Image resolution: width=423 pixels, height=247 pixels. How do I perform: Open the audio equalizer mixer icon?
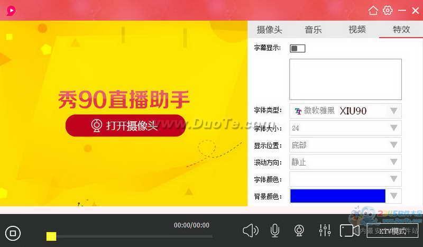325,231
